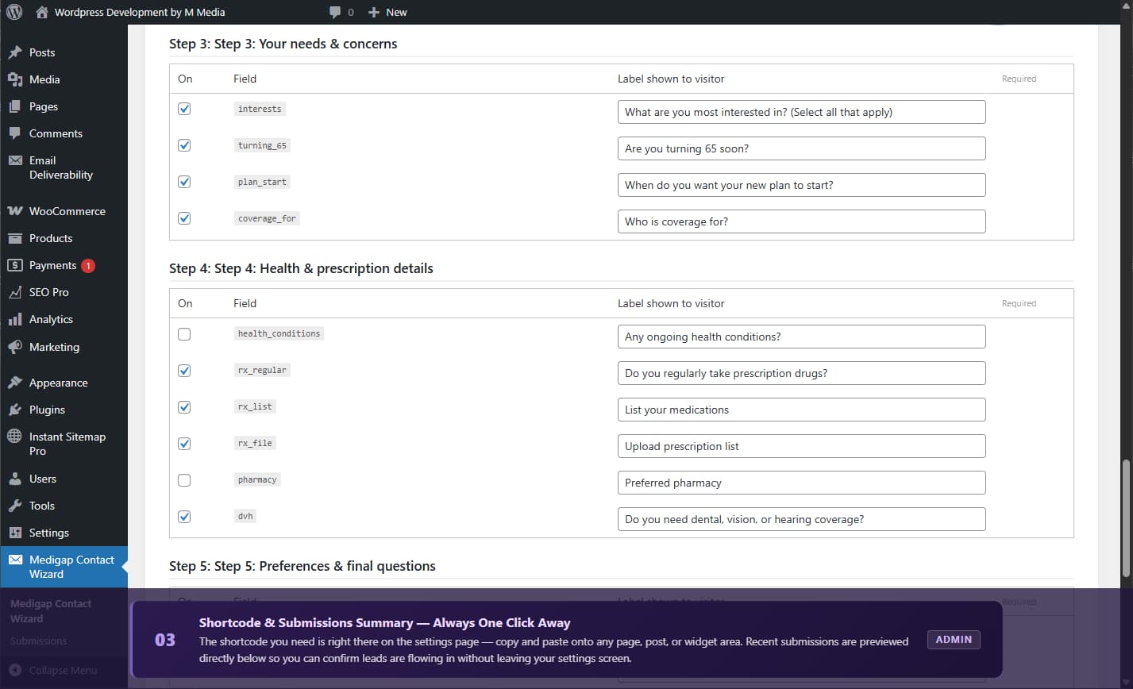Screen dimensions: 1133x689
Task: Open the Plugins page
Action: [x=46, y=410]
